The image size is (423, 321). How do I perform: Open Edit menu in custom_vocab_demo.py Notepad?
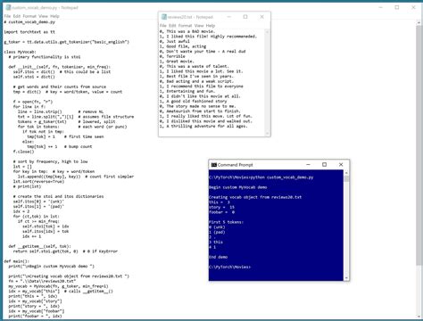coord(17,16)
